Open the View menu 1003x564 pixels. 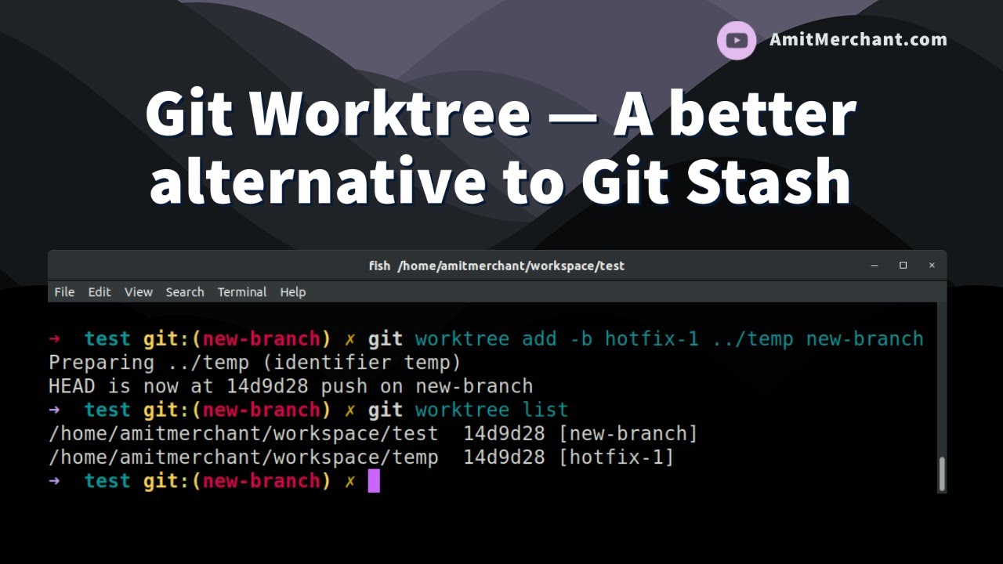tap(139, 292)
